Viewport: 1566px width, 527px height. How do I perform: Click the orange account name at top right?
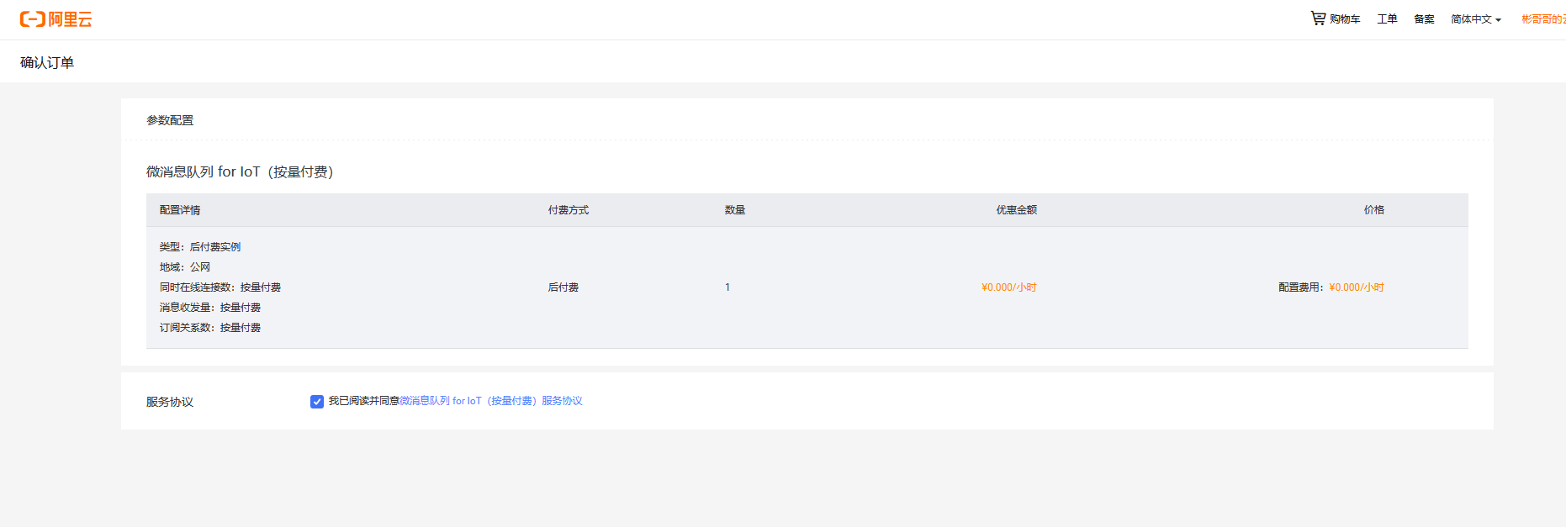(1543, 18)
